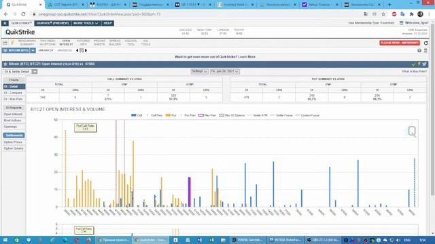The width and height of the screenshot is (435, 244).
Task: Expand the MORE TOOLS dropdown
Action: pyautogui.click(x=86, y=23)
